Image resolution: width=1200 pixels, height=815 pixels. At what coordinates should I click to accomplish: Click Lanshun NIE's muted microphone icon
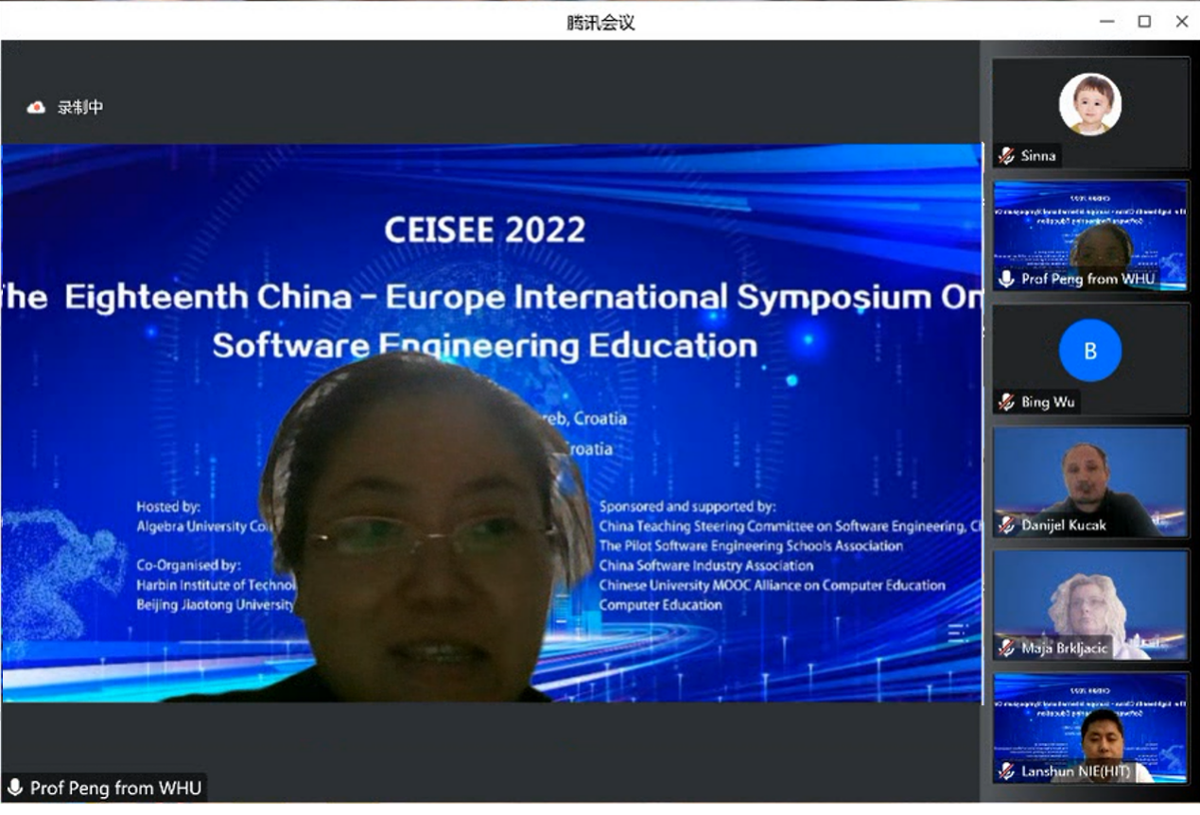[1006, 772]
